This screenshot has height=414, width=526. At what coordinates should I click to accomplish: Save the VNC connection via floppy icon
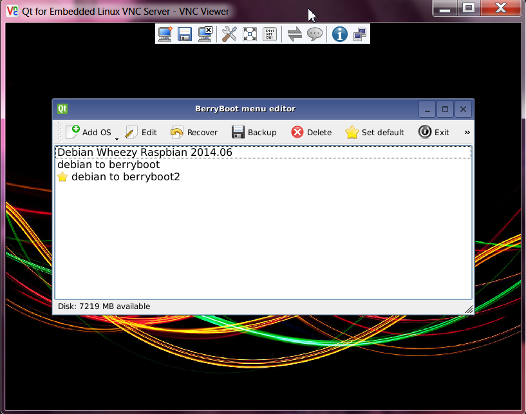(x=185, y=34)
